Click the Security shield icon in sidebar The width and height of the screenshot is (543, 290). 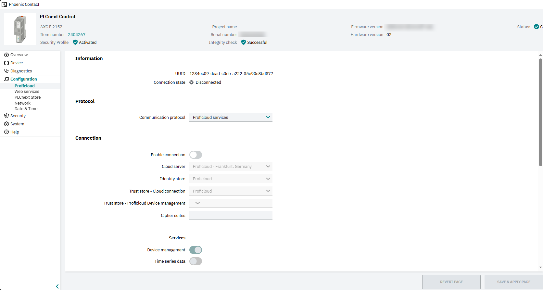point(6,116)
